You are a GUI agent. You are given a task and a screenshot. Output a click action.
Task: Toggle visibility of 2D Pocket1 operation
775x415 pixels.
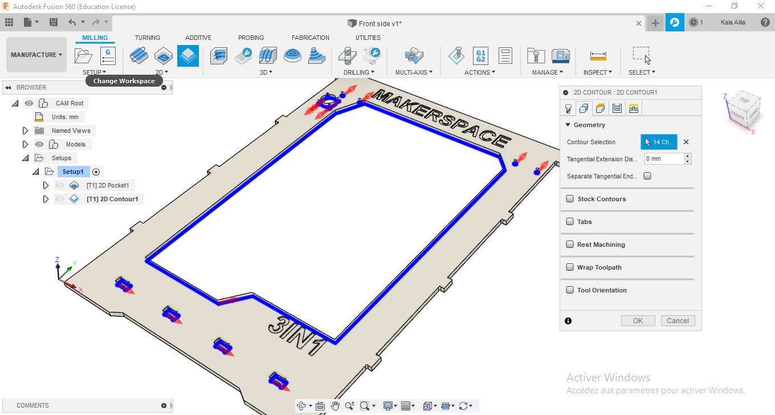pyautogui.click(x=59, y=185)
